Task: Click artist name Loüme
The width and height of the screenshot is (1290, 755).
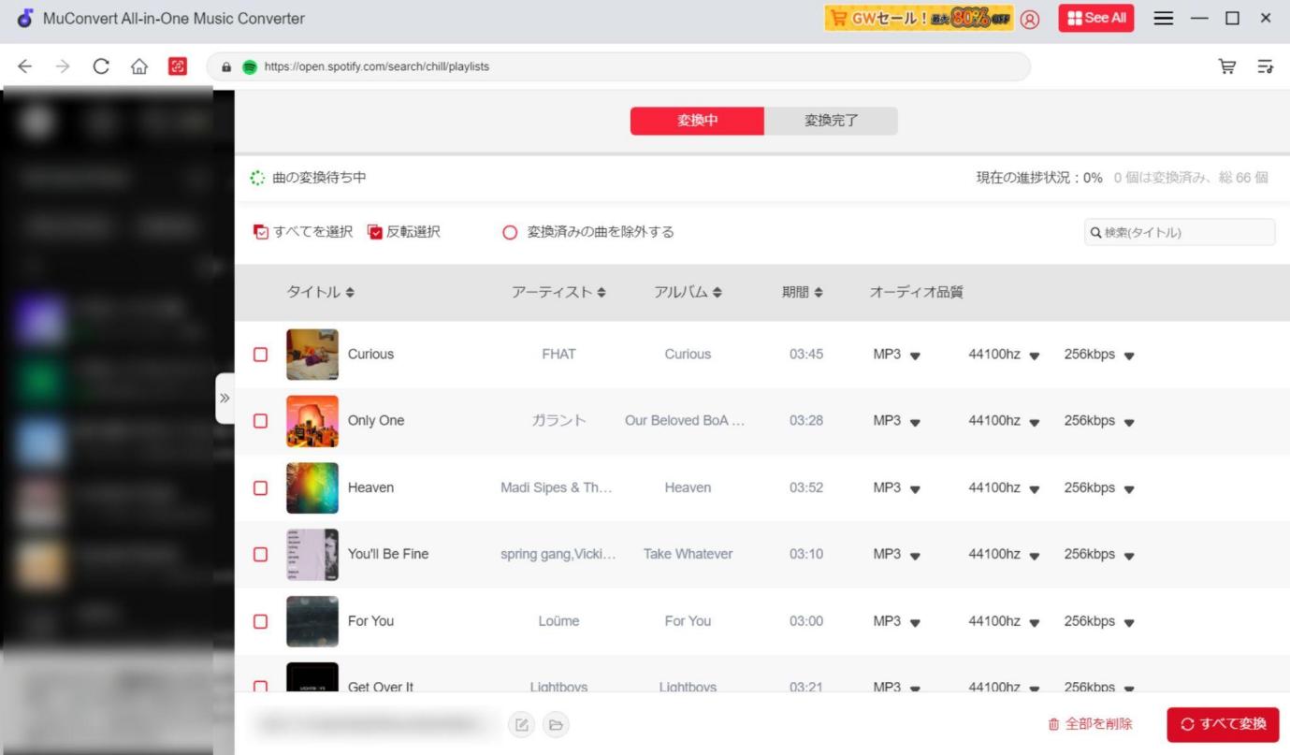Action: click(x=558, y=621)
